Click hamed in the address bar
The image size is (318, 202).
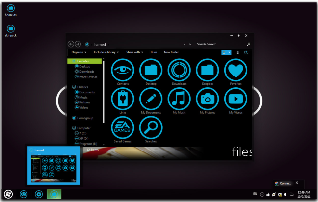click(x=100, y=44)
